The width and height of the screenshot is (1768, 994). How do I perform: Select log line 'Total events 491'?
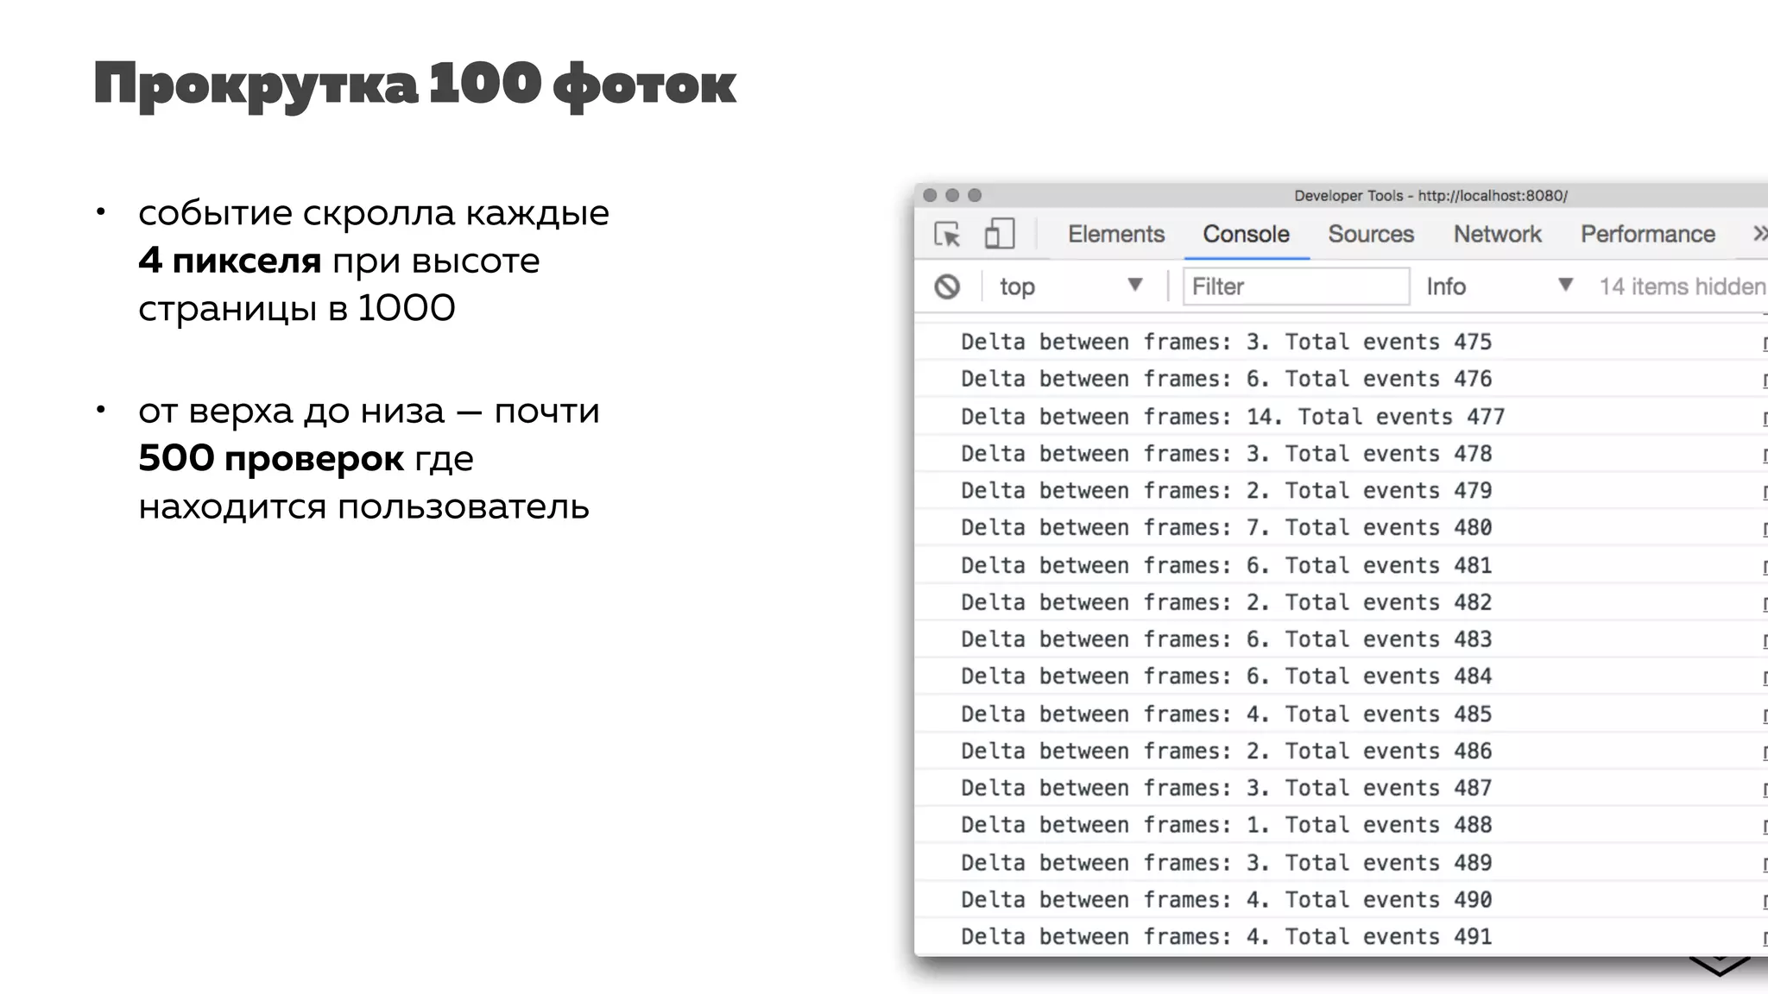pyautogui.click(x=1341, y=937)
